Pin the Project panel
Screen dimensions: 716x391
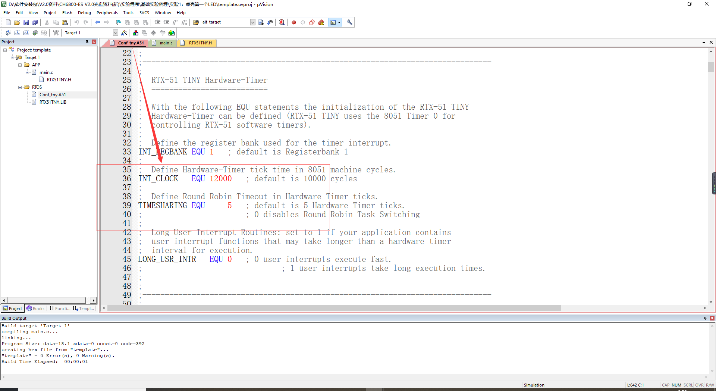pos(87,42)
